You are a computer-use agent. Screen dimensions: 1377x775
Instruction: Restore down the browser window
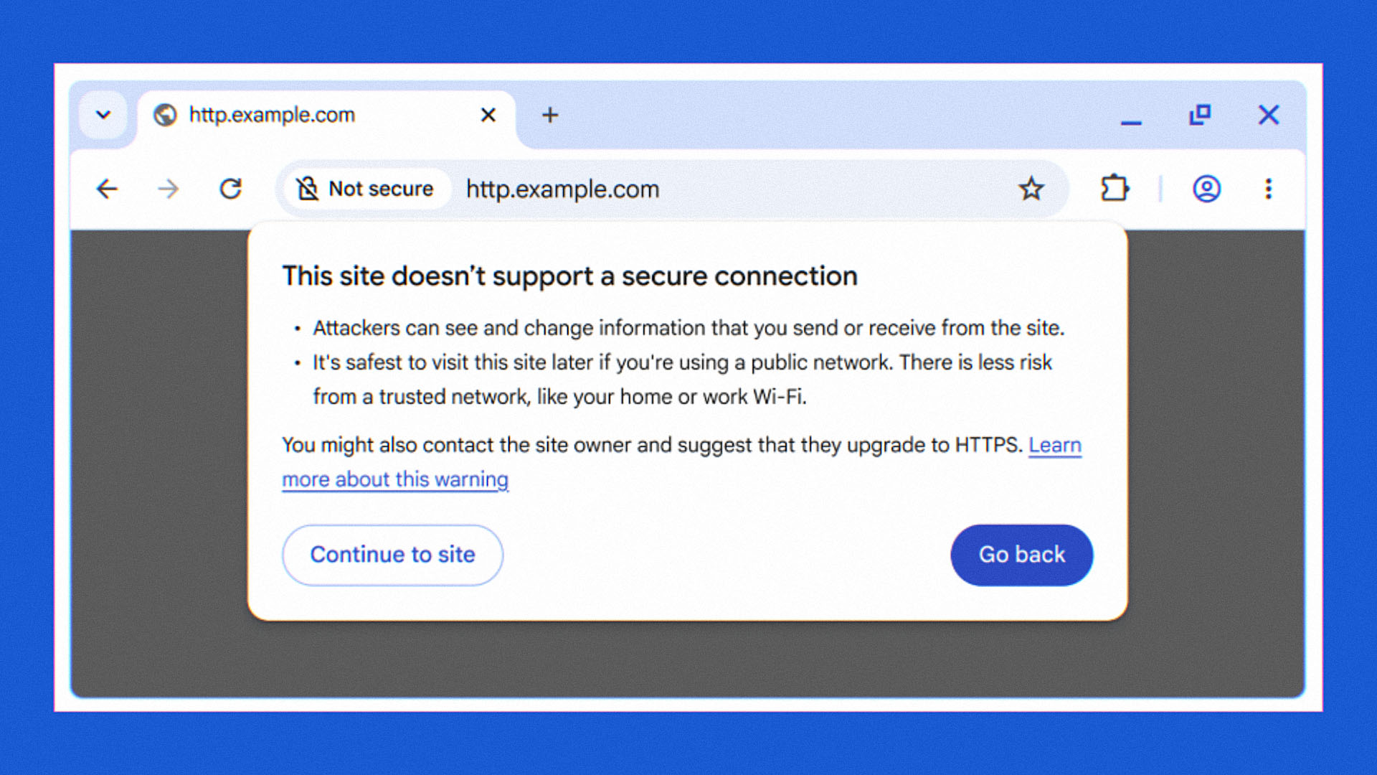(x=1200, y=115)
